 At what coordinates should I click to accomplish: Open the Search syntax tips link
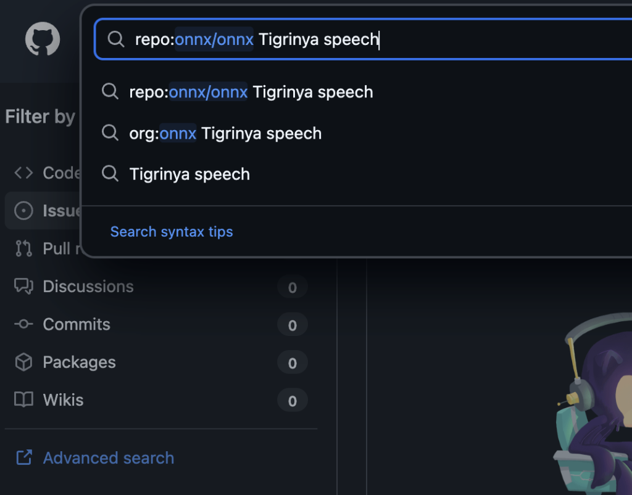172,232
